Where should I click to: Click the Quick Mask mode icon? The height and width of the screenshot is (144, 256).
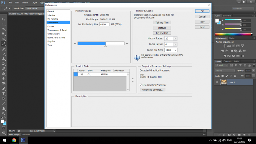tap(3, 128)
